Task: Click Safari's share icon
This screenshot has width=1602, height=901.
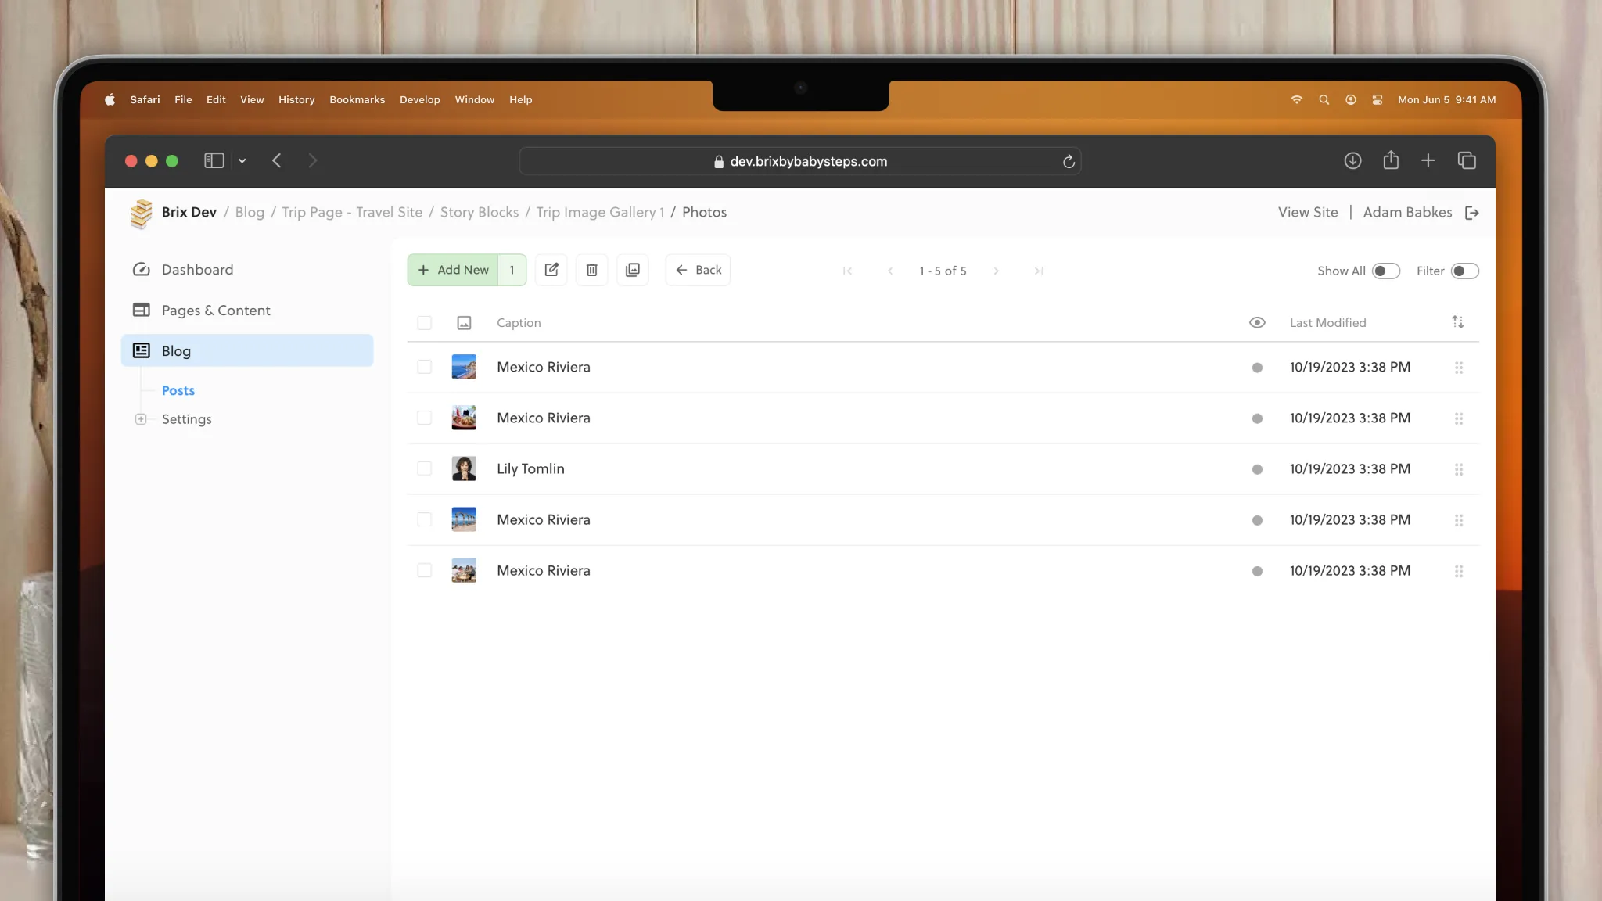Action: tap(1391, 160)
